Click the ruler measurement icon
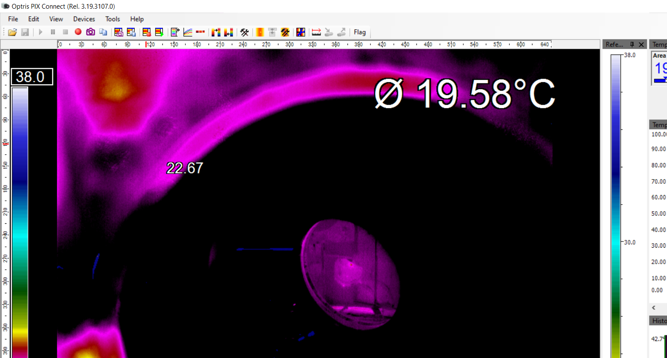Screen dimensions: 667x358 click(316, 32)
